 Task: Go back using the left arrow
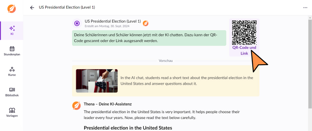(x=32, y=8)
